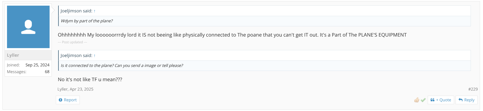Like the post with the thumbs-up icon
This screenshot has height=111, width=483.
417,100
